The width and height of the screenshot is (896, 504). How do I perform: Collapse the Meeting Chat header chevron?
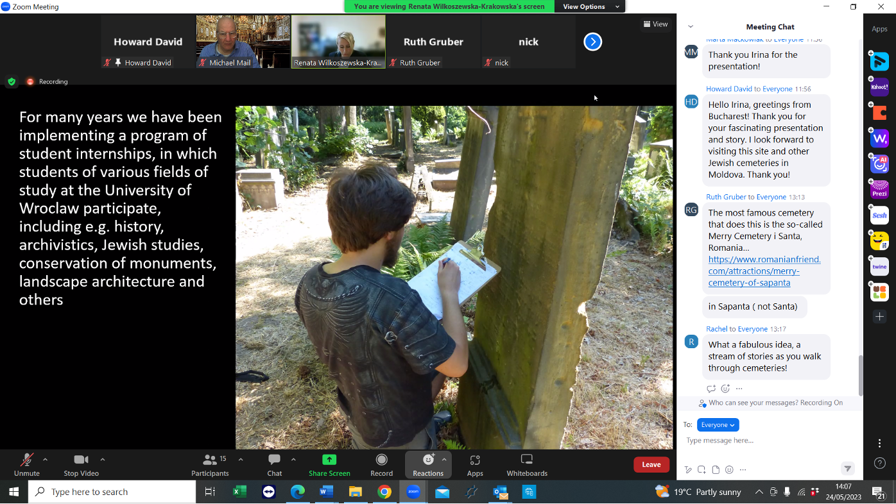(x=689, y=27)
